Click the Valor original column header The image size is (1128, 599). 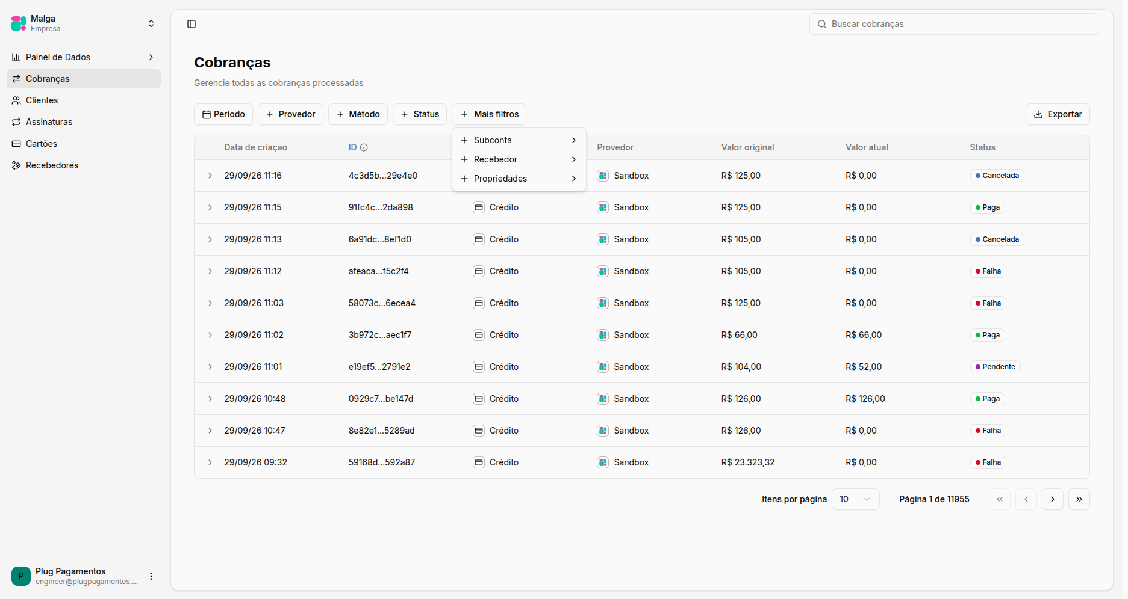[x=748, y=147]
